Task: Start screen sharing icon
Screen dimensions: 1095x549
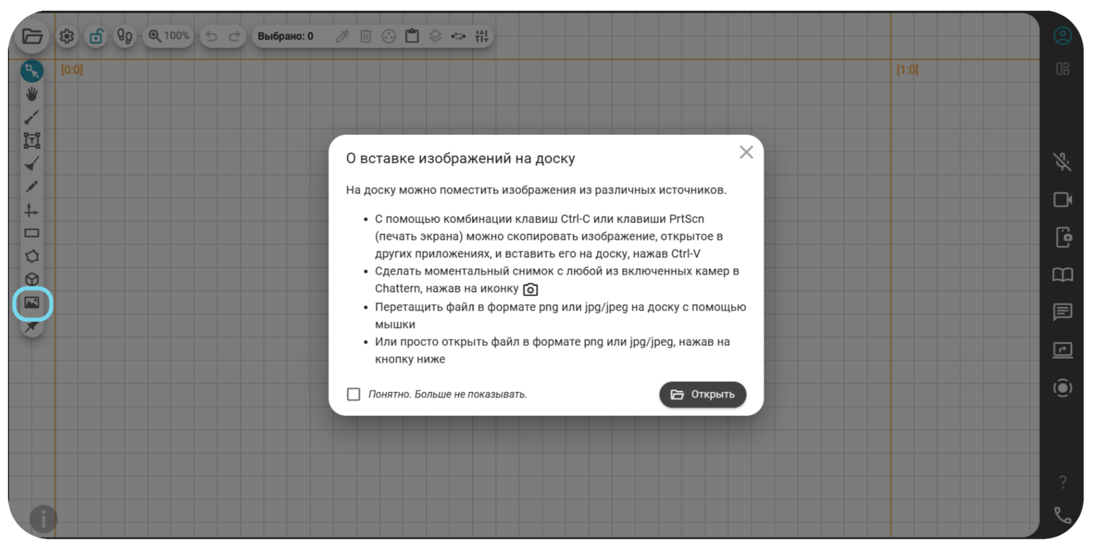Action: [x=1063, y=350]
